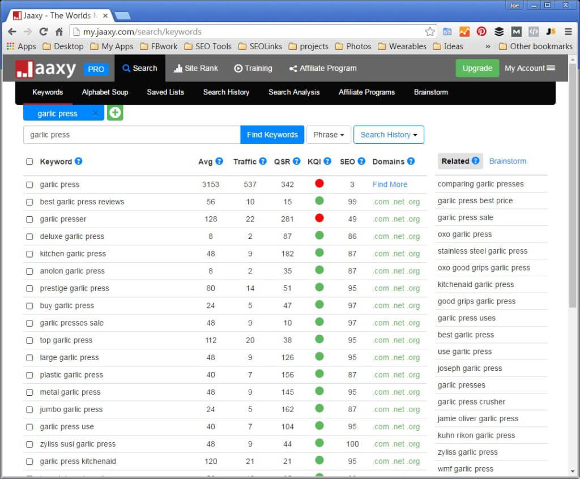
Task: Click help icon next to SEO header
Action: (x=361, y=161)
